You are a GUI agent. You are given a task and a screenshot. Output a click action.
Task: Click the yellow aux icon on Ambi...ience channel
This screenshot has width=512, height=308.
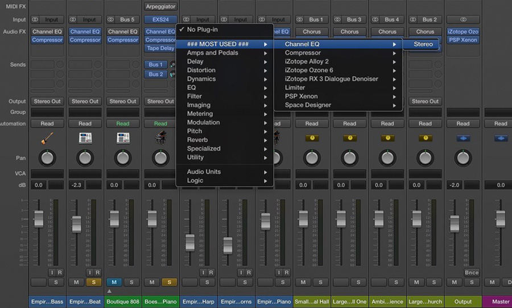tap(387, 138)
